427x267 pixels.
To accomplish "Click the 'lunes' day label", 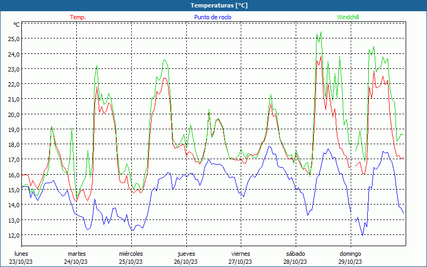I will pyautogui.click(x=21, y=254).
